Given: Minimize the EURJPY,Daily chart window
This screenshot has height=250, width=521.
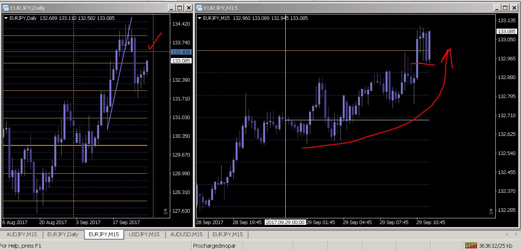Looking at the screenshot, I should pyautogui.click(x=171, y=8).
